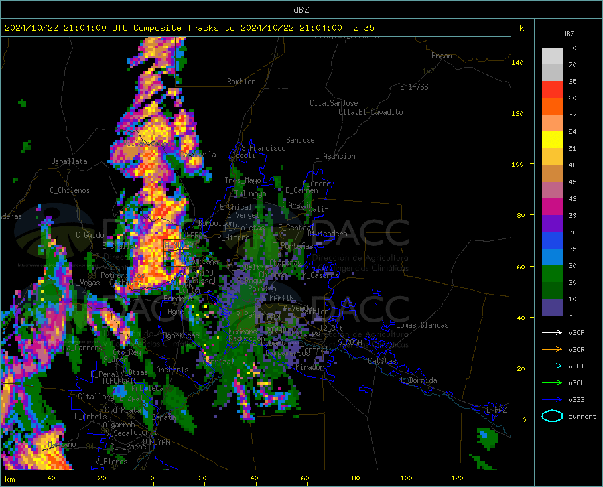Click the L_PAZ label on the map
Screen dimensions: 603x487
pos(496,410)
